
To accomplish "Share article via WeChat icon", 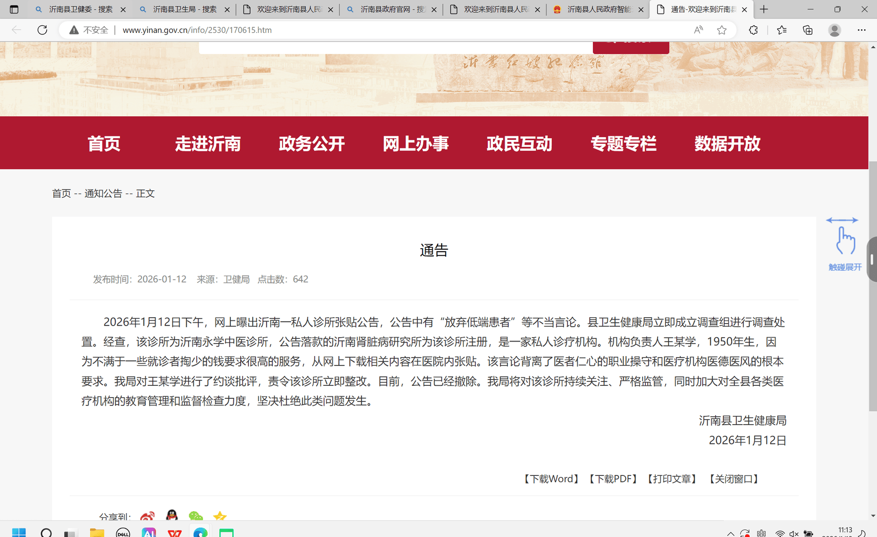I will pyautogui.click(x=195, y=517).
